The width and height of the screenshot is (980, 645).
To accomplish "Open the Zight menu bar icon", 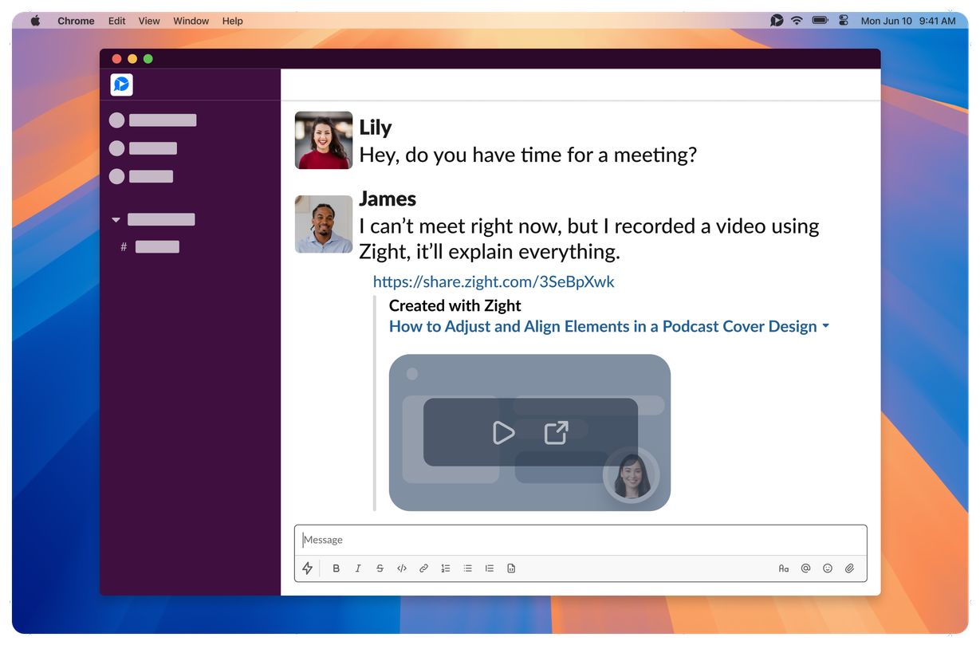I will (x=776, y=21).
